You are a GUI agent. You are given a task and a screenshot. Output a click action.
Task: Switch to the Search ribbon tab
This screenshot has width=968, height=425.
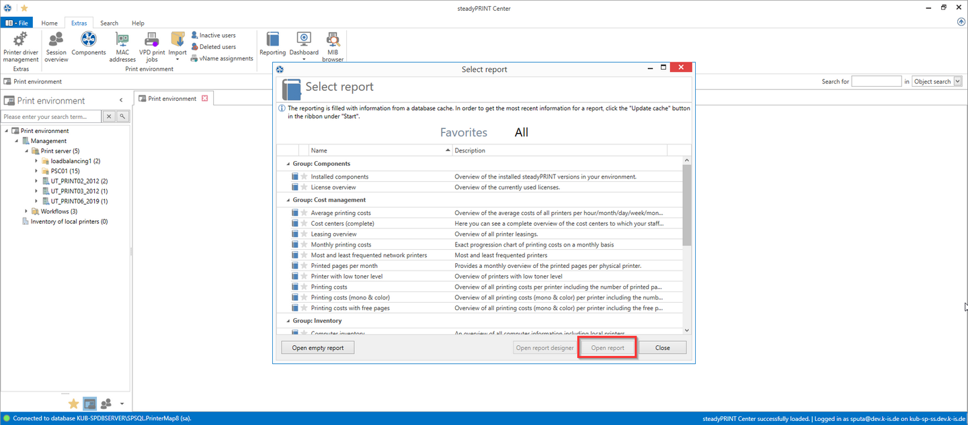[110, 23]
